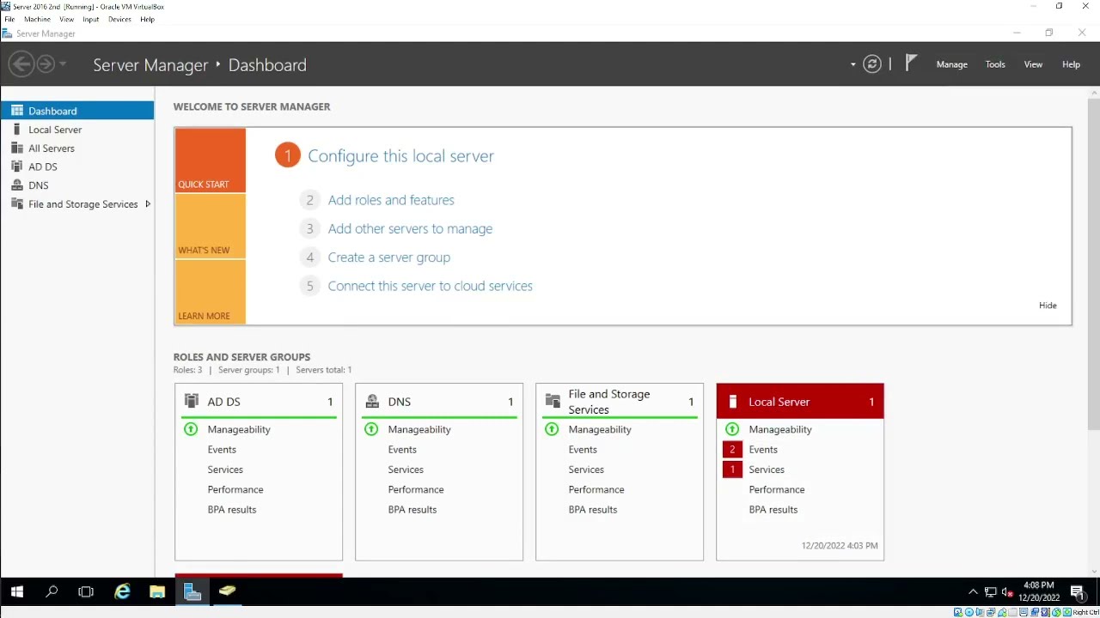
Task: Click the DNS Manageability green icon
Action: click(x=371, y=429)
